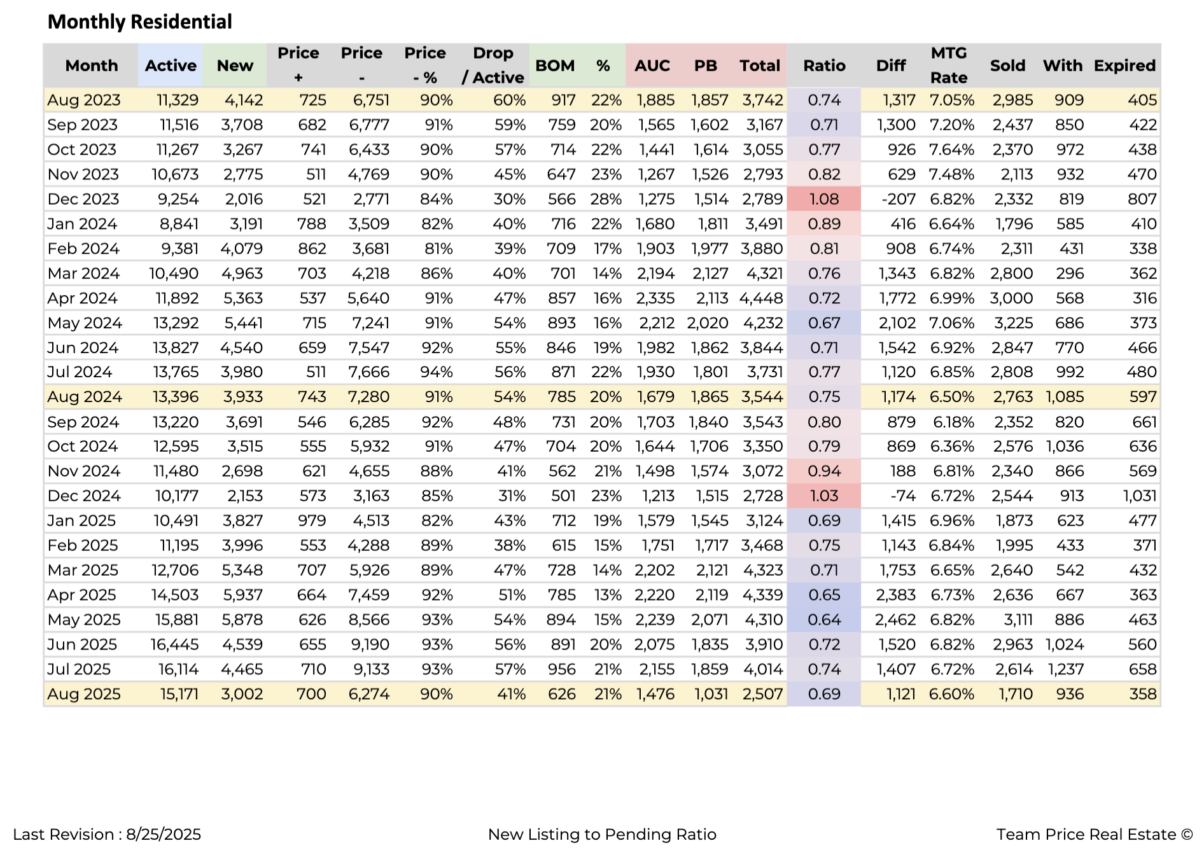The height and width of the screenshot is (855, 1204).
Task: Select Dec 2024 expired value 1,031
Action: coord(1140,496)
